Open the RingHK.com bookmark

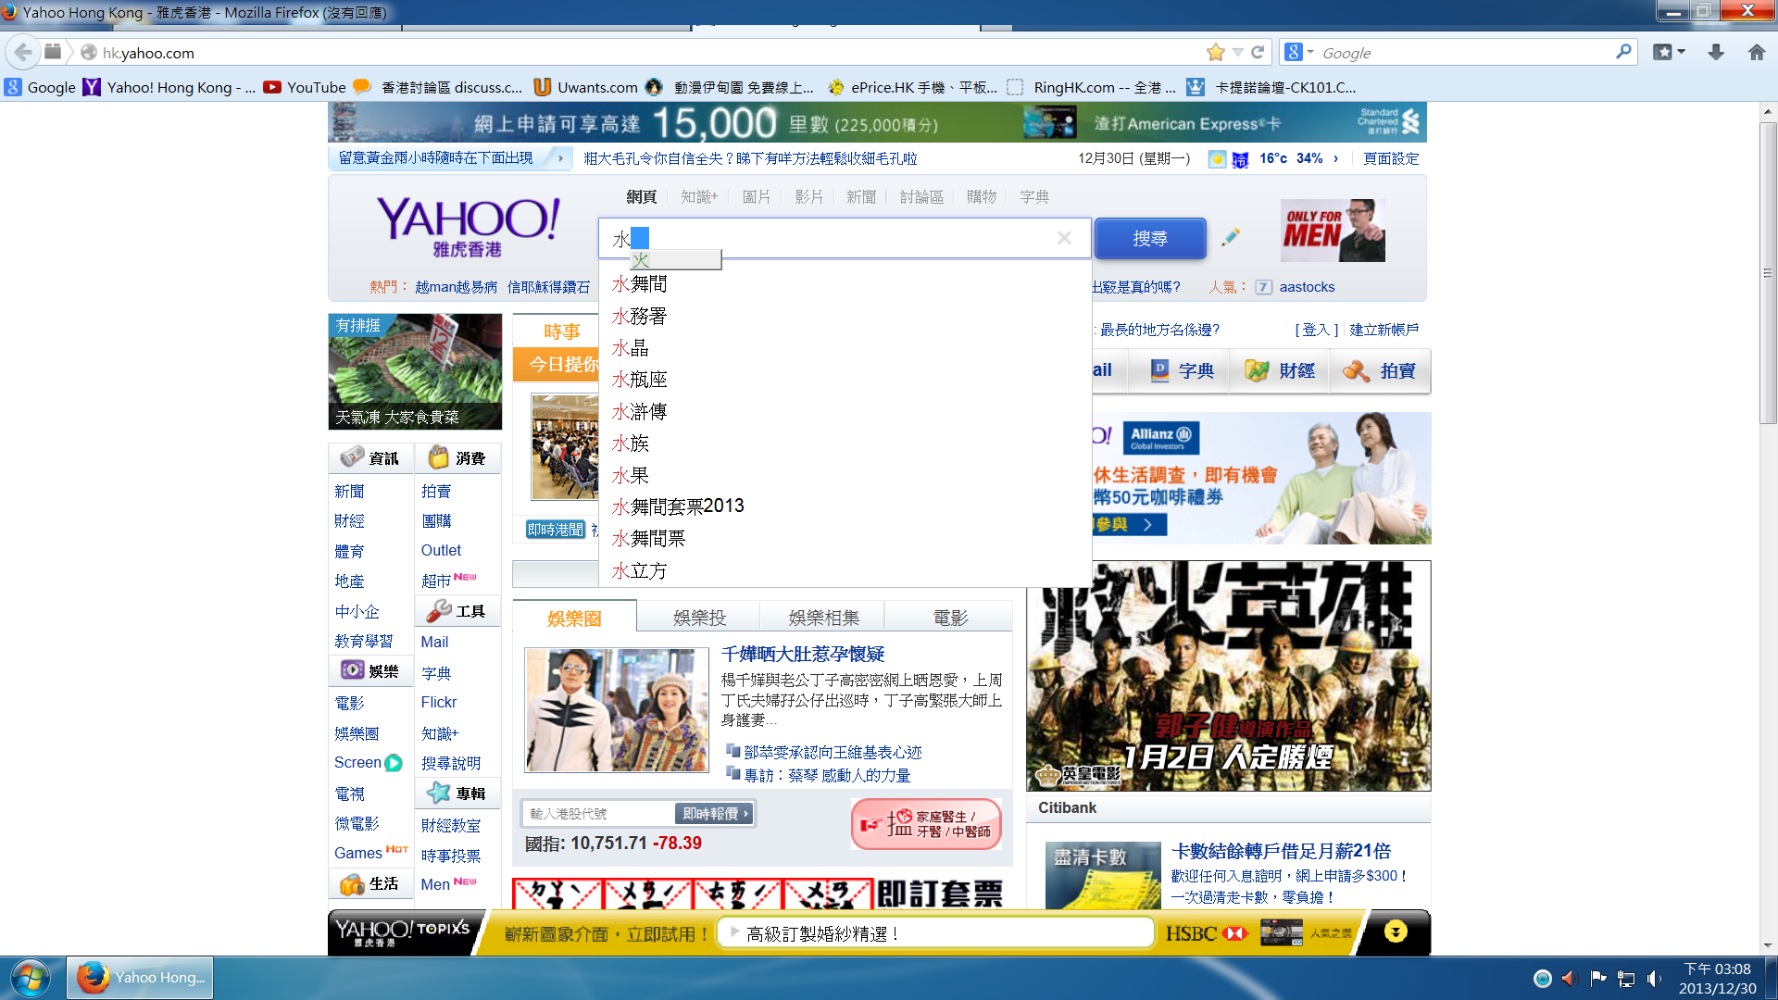(1092, 87)
